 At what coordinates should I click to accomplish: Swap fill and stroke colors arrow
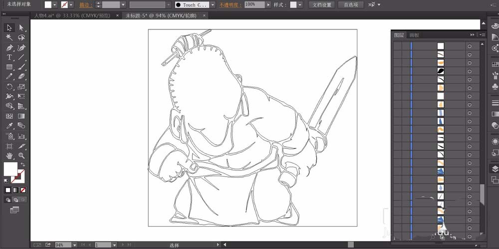pos(23,164)
